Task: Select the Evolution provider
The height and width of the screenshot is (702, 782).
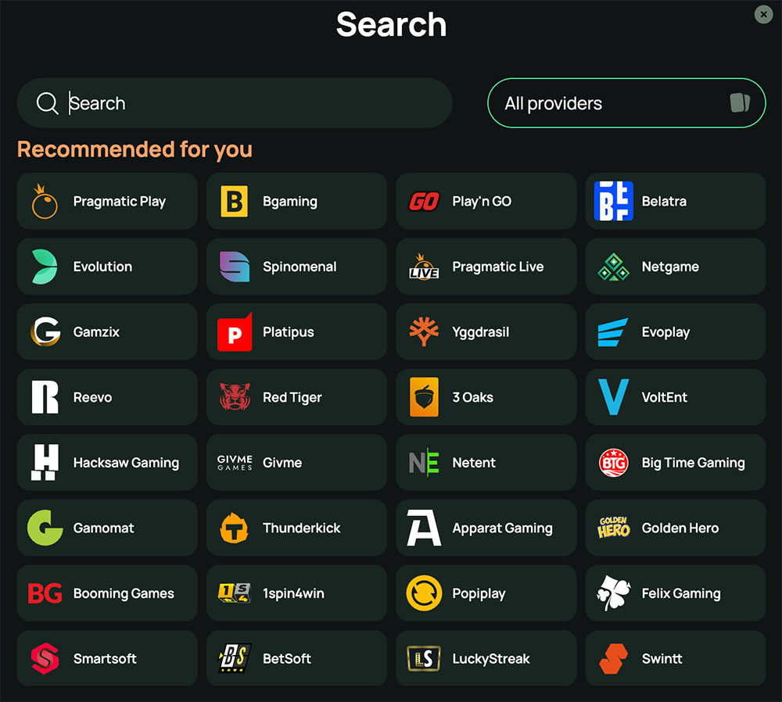Action: click(107, 267)
